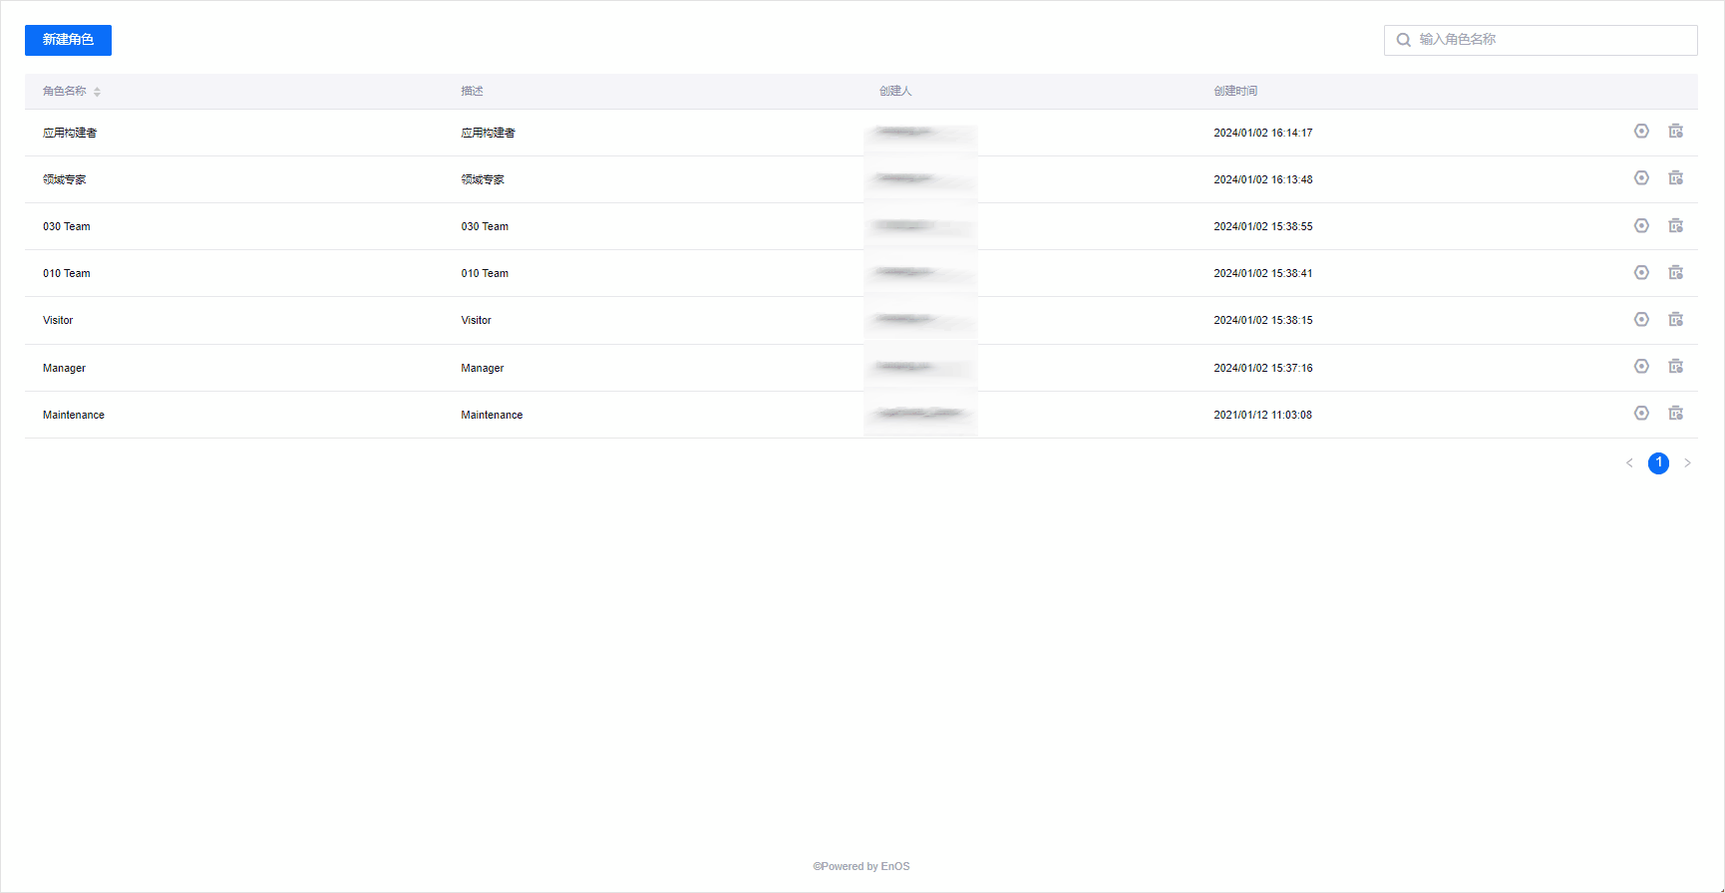Screen dimensions: 1725x893
Task: Go to the next page arrow
Action: click(x=1687, y=463)
